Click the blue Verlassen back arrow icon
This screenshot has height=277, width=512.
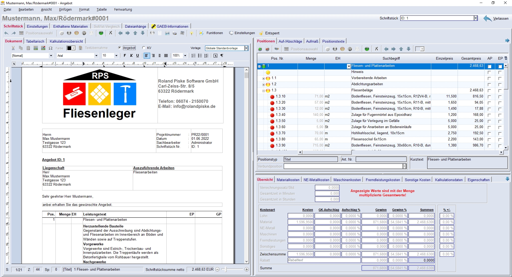487,18
